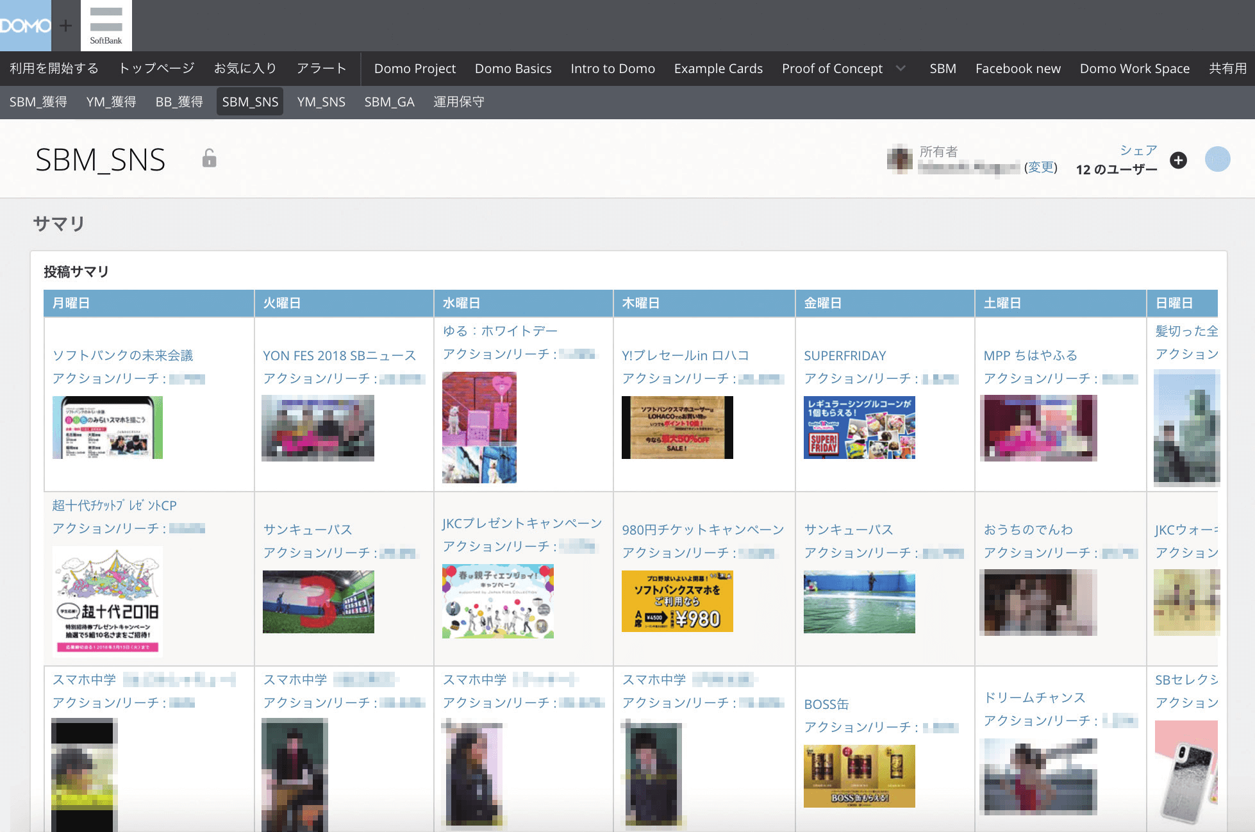The width and height of the screenshot is (1255, 832).
Task: Open the Domo Basics page
Action: [x=513, y=68]
